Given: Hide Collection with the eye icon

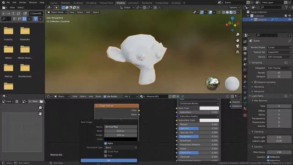Looking at the screenshot, I should pos(290,16).
